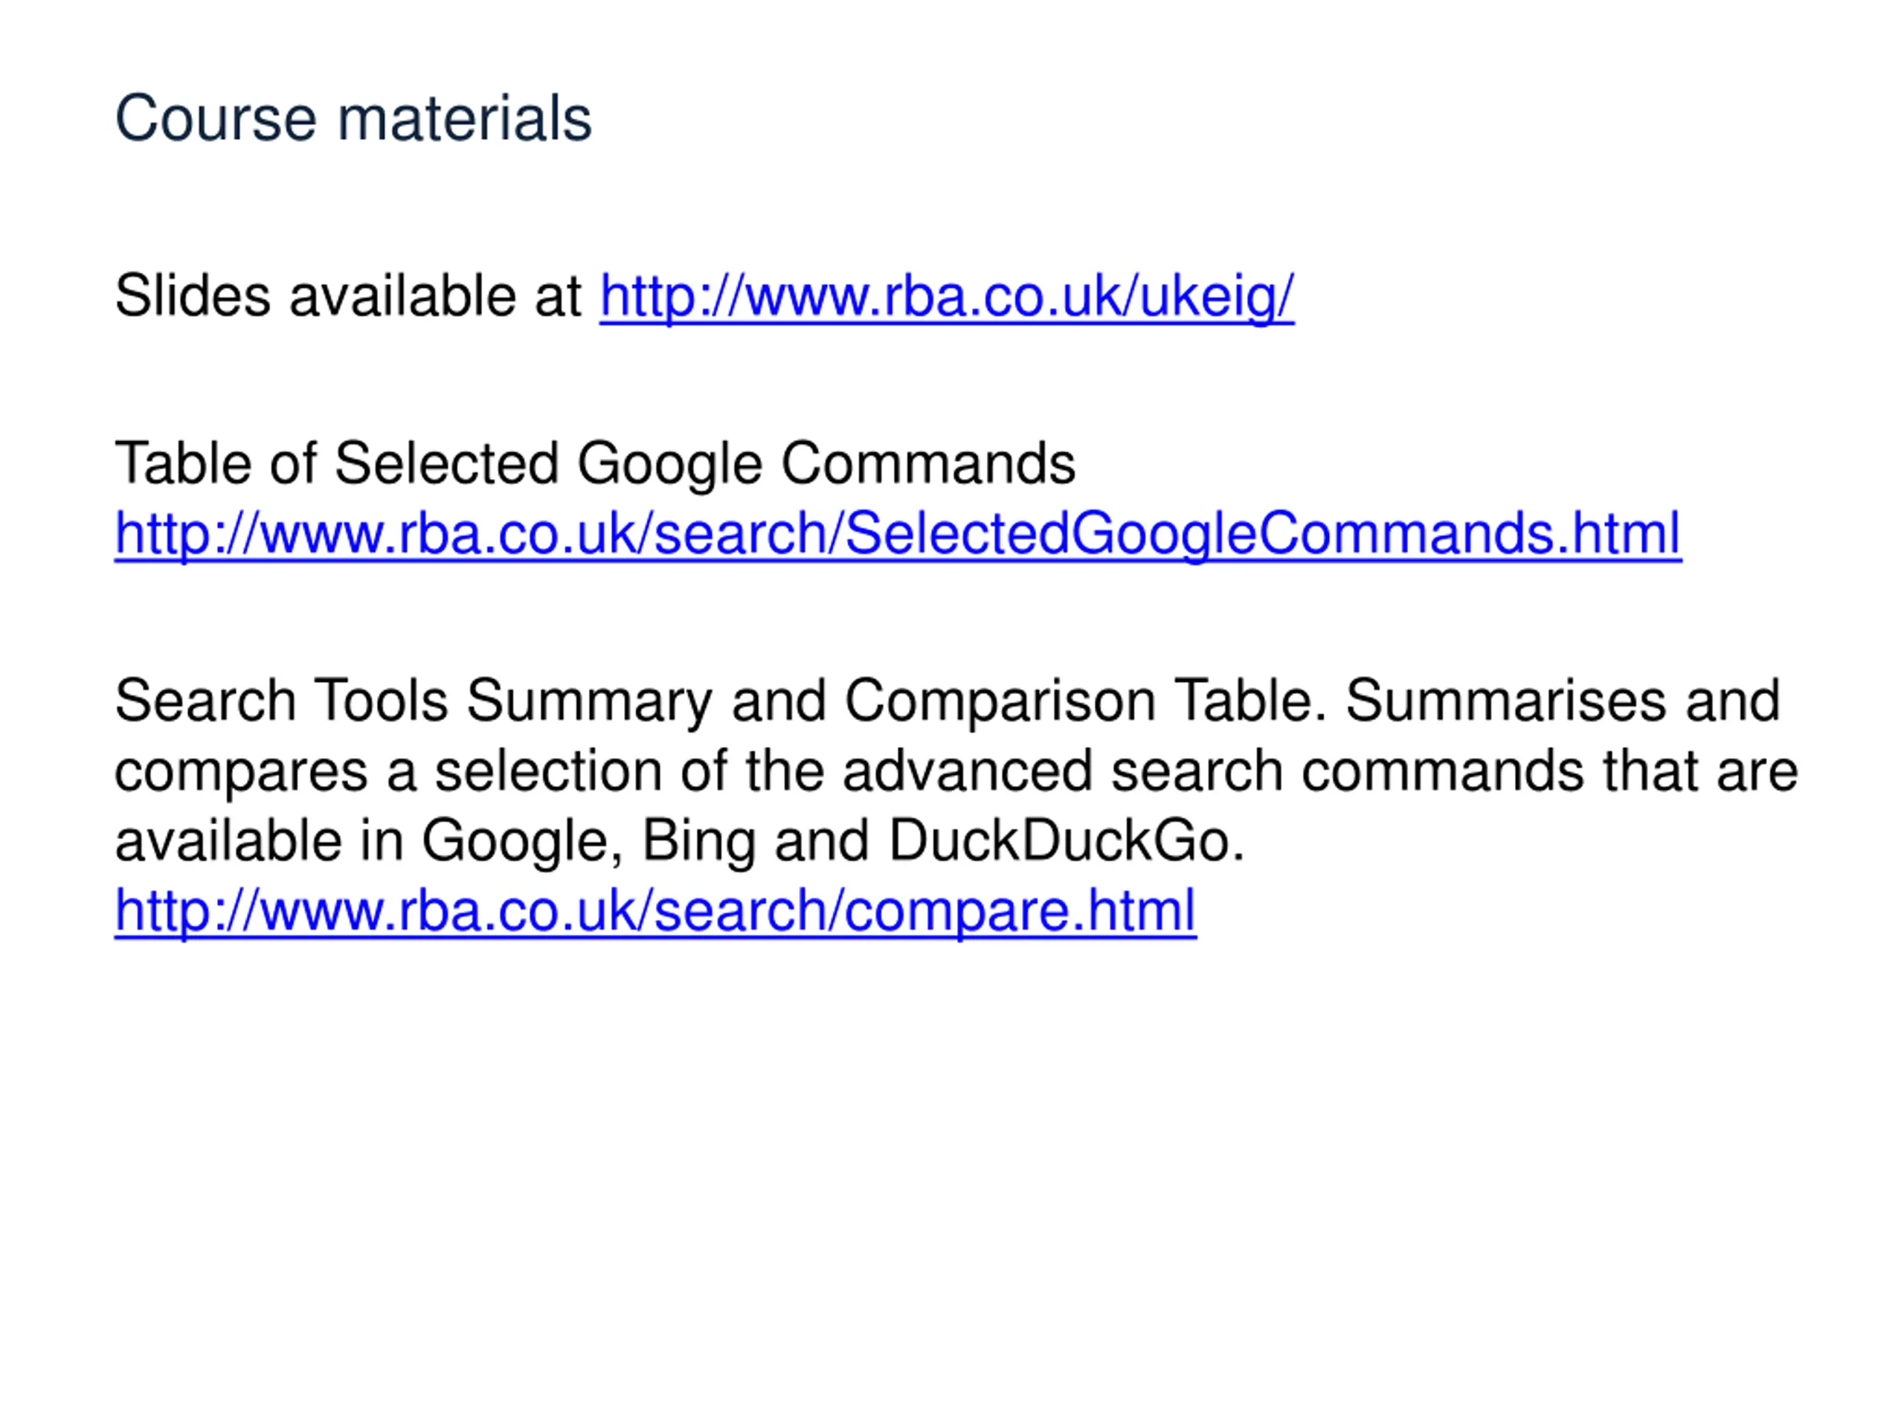Image resolution: width=1904 pixels, height=1428 pixels.
Task: Open the rba.co.uk/ukeig slides link
Action: pyautogui.click(x=947, y=297)
